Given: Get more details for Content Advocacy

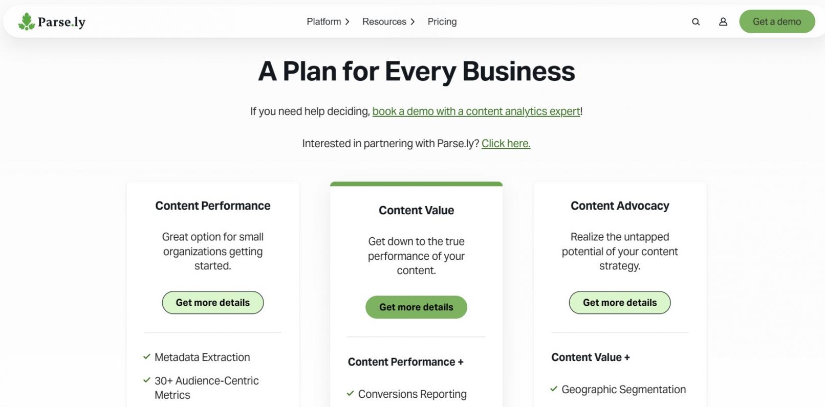Looking at the screenshot, I should 620,303.
